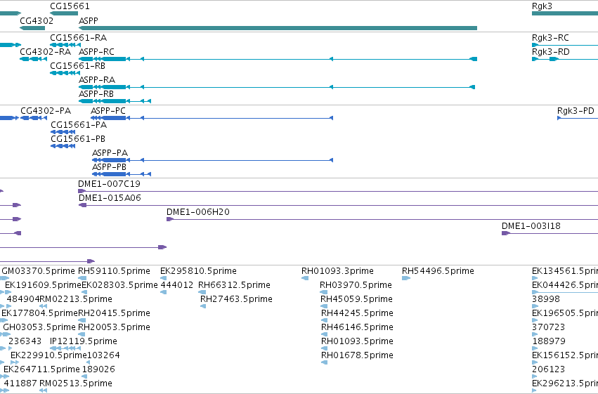Select the Rgk3 gene label
The width and height of the screenshot is (598, 394).
click(542, 6)
